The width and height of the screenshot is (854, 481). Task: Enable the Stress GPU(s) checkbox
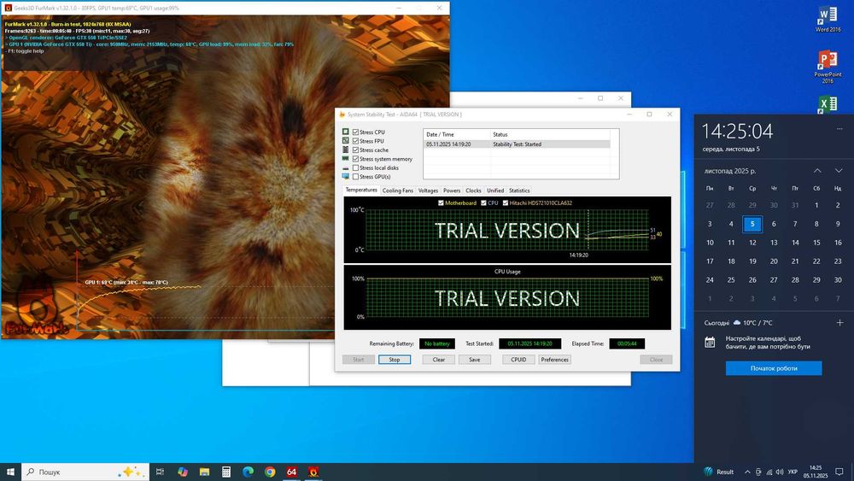click(356, 177)
